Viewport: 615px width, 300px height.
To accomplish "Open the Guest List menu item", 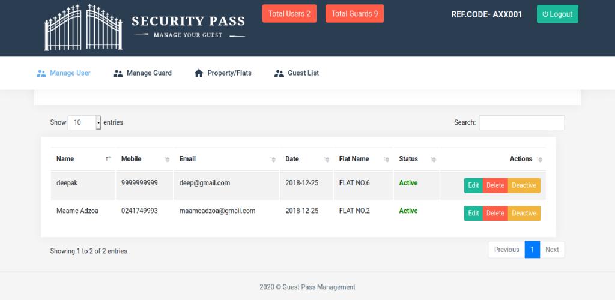I will tap(297, 73).
